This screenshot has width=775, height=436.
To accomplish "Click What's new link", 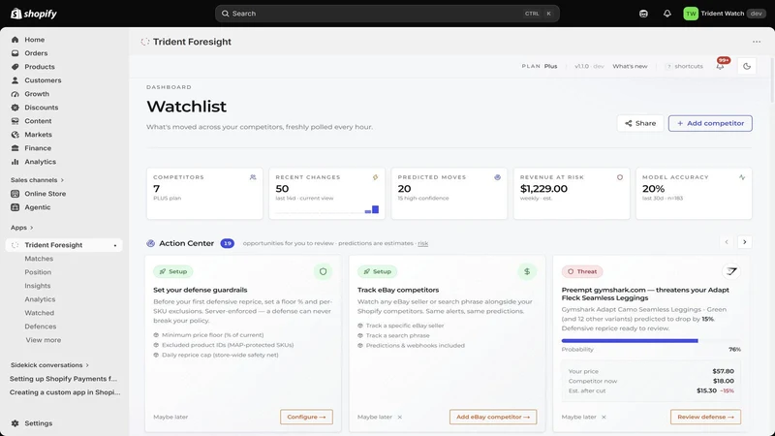I will [630, 66].
